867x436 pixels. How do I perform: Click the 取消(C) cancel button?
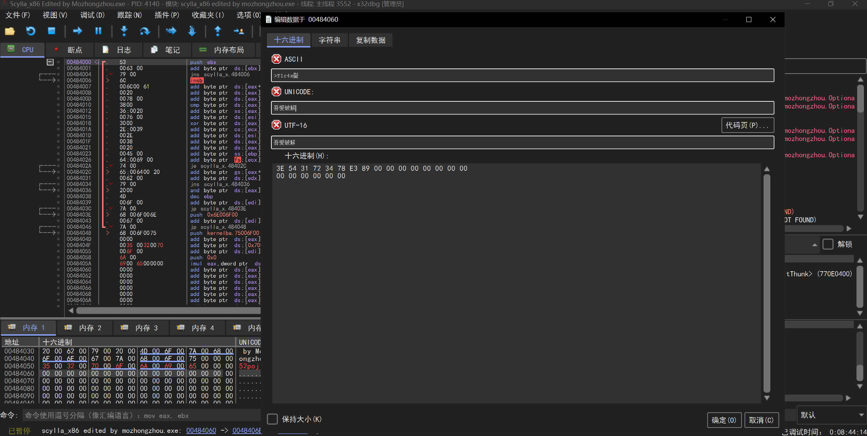coord(762,420)
